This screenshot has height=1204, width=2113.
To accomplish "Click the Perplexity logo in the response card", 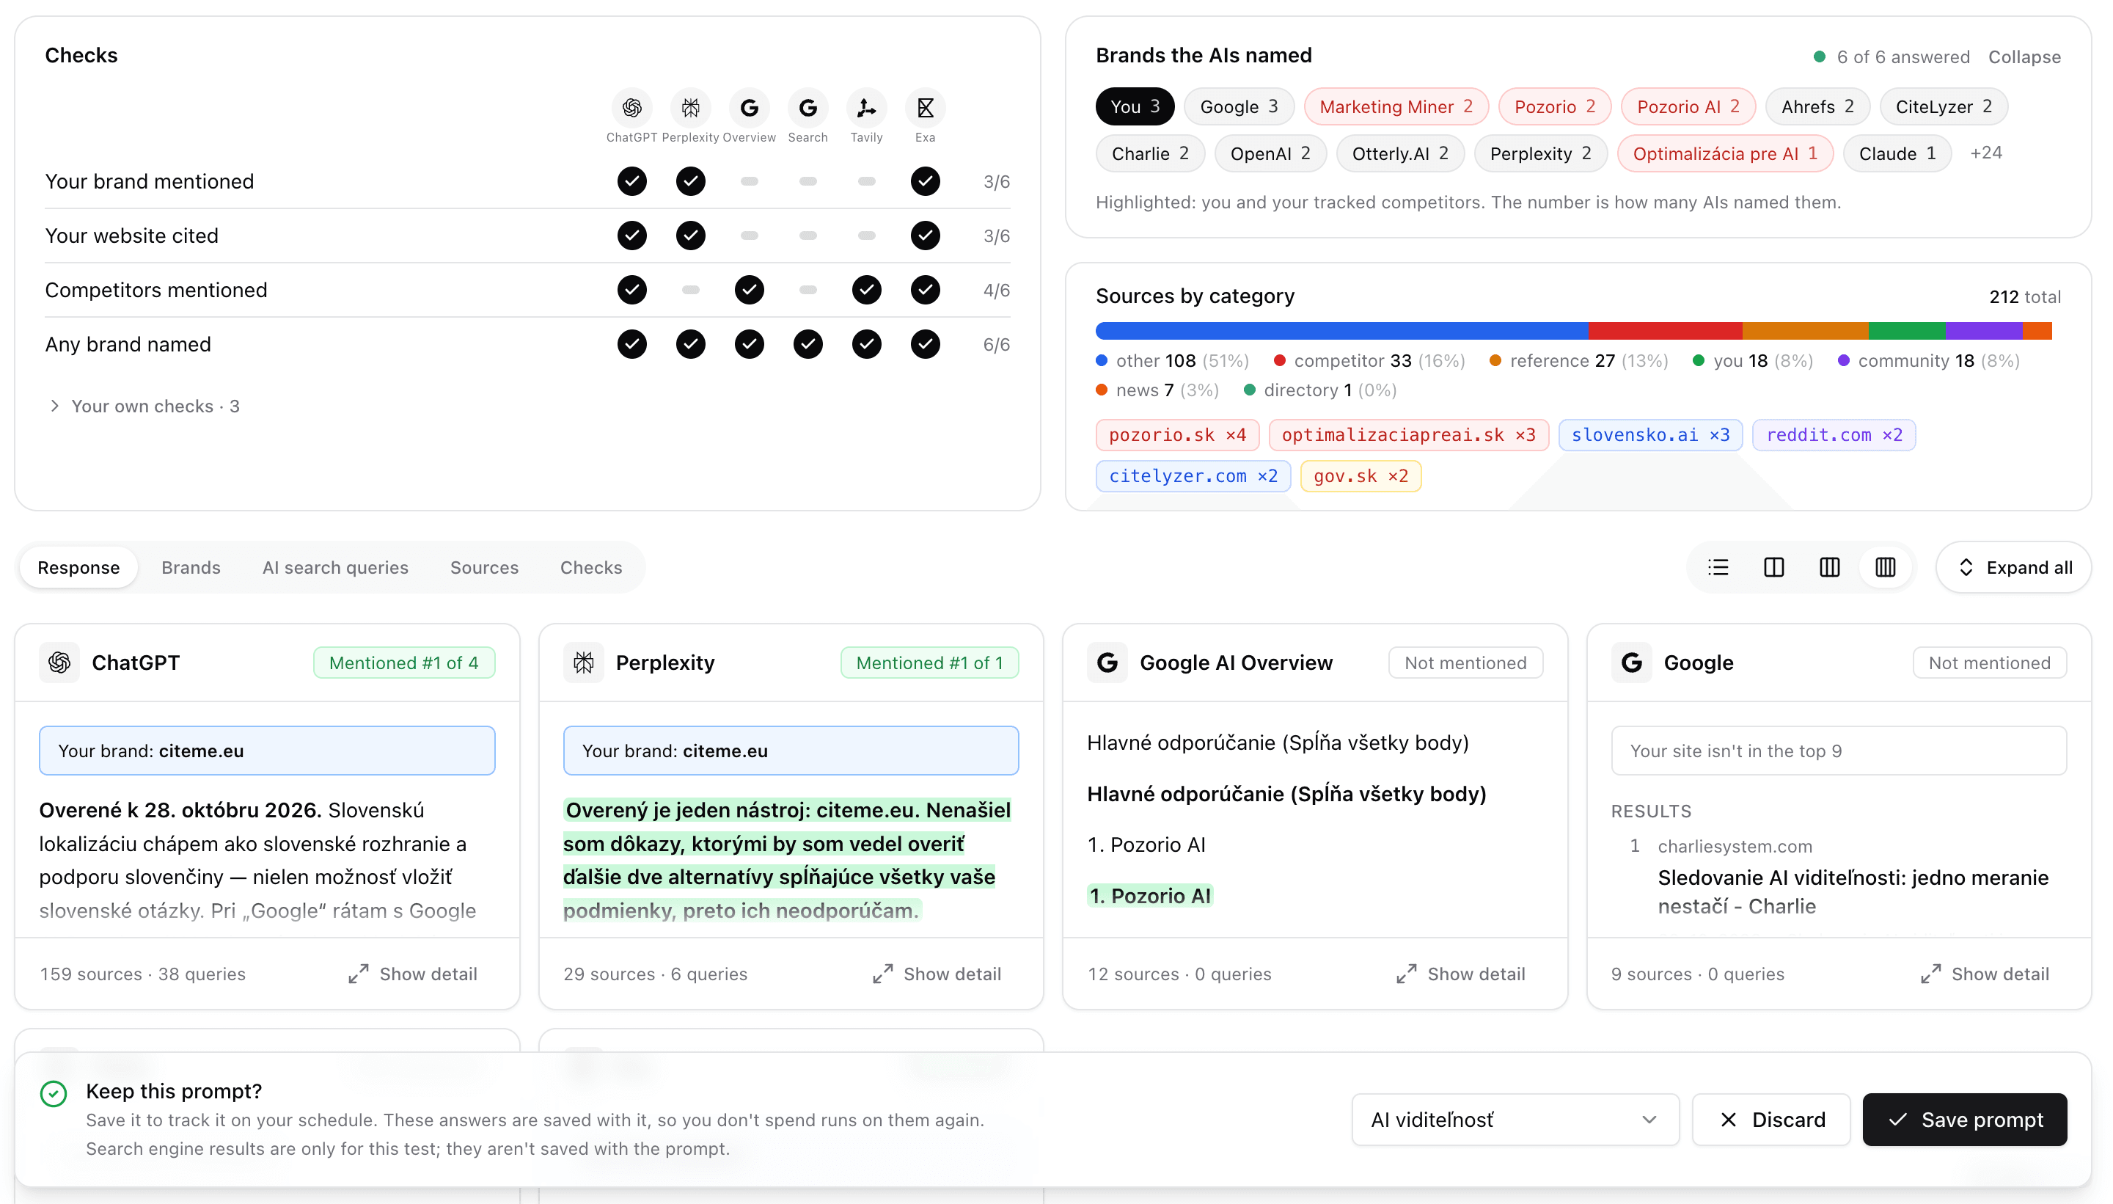I will coord(583,663).
